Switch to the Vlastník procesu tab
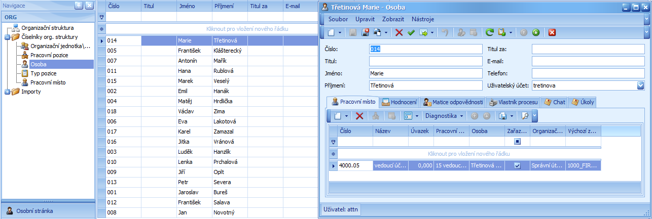 pos(513,102)
